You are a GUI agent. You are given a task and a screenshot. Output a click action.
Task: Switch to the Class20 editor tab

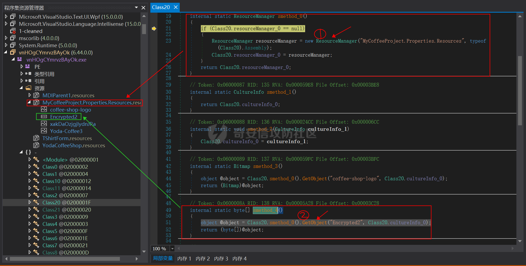coord(161,7)
